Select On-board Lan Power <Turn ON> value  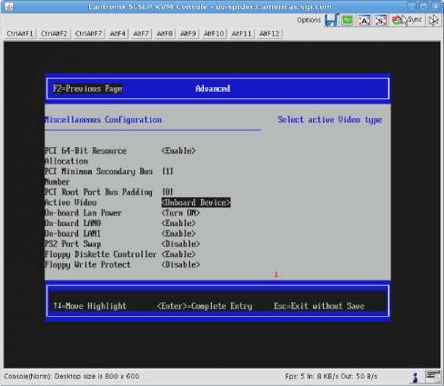coord(181,213)
